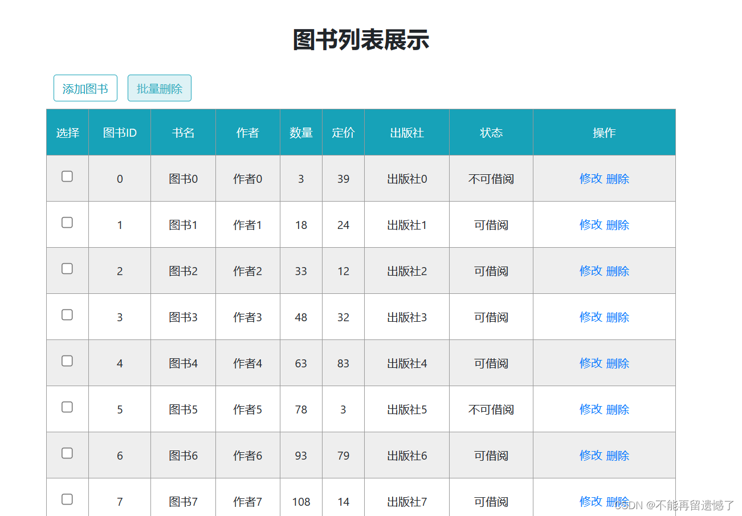Image resolution: width=742 pixels, height=516 pixels.
Task: Click quantity 108 in 图书7 row
Action: (301, 502)
